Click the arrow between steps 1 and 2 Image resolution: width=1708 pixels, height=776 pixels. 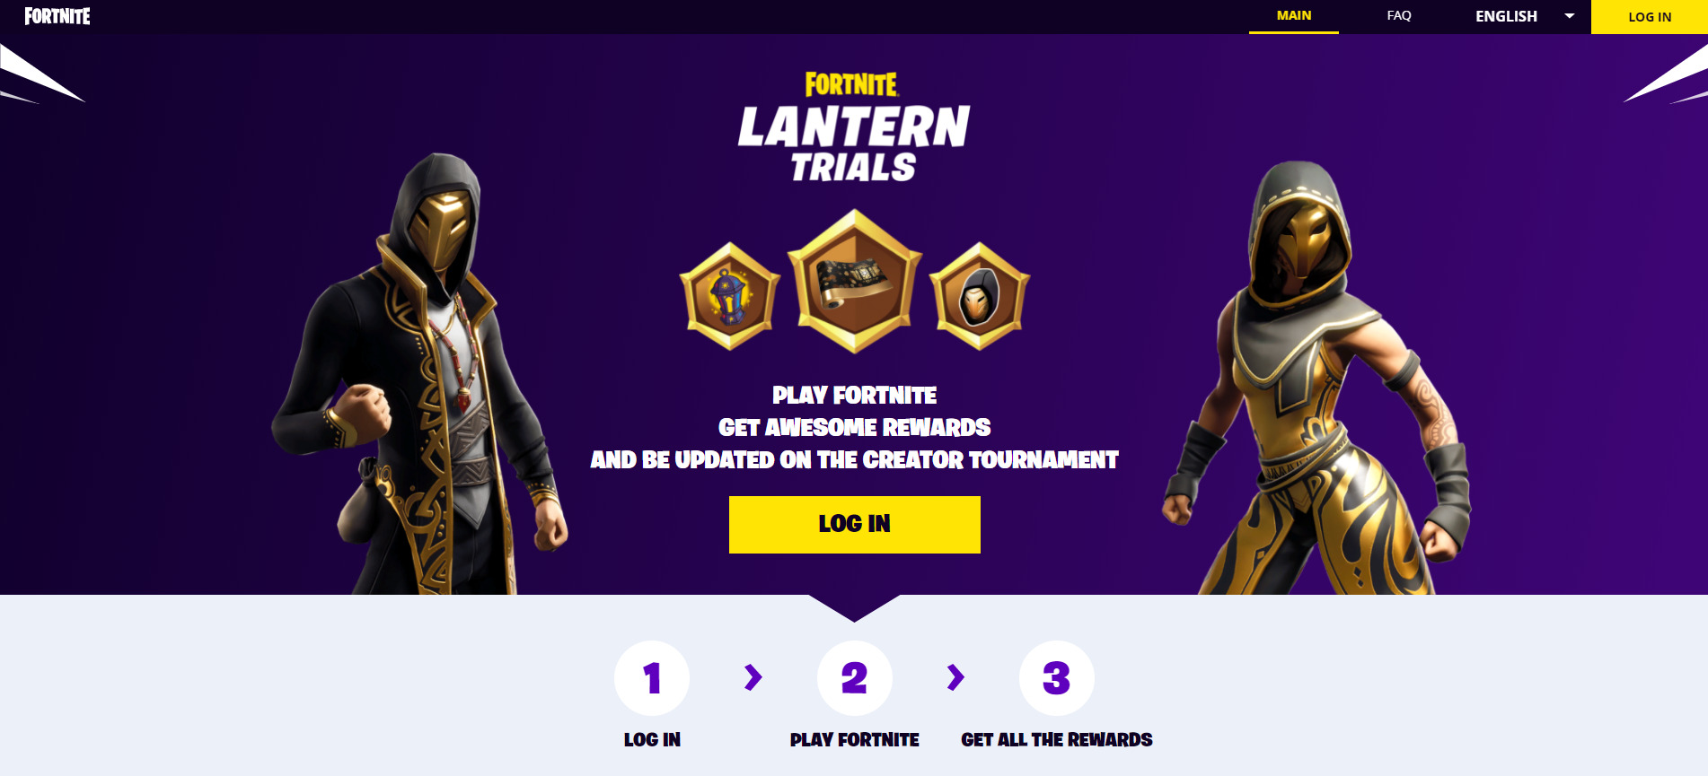click(x=753, y=677)
